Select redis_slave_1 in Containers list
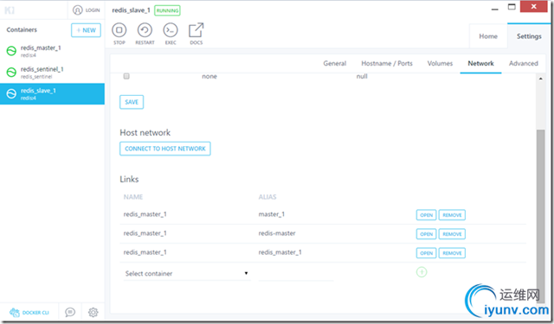Image resolution: width=554 pixels, height=324 pixels. coord(52,94)
